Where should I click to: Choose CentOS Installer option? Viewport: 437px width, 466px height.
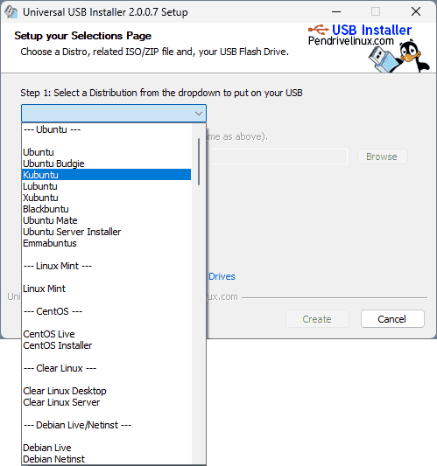[106, 345]
